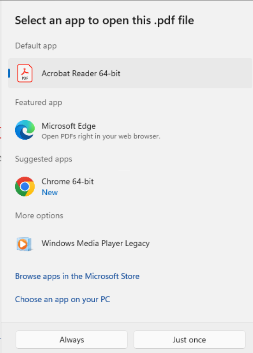Click the Windows Media Player Legacy icon
This screenshot has width=253, height=353.
pyautogui.click(x=25, y=244)
